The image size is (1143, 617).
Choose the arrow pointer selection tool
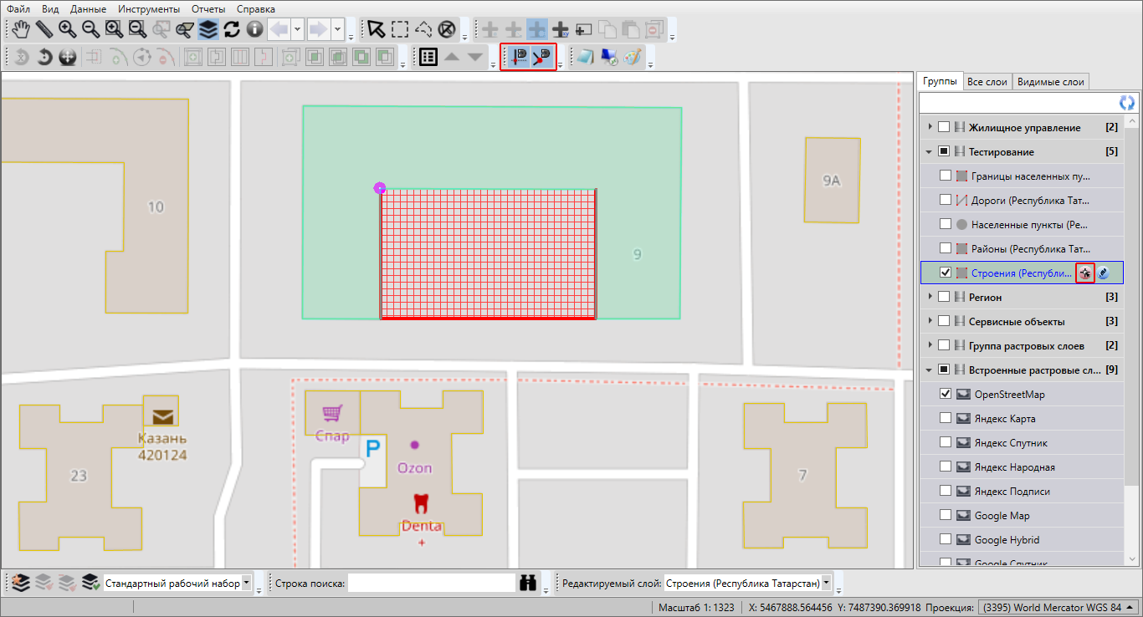(x=377, y=29)
